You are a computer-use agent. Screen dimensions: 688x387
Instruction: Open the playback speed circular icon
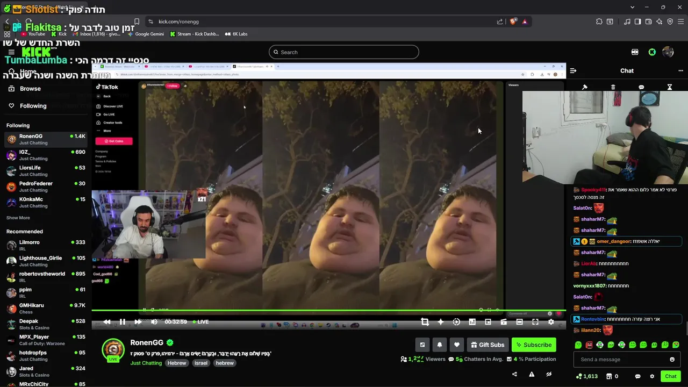[x=456, y=322]
